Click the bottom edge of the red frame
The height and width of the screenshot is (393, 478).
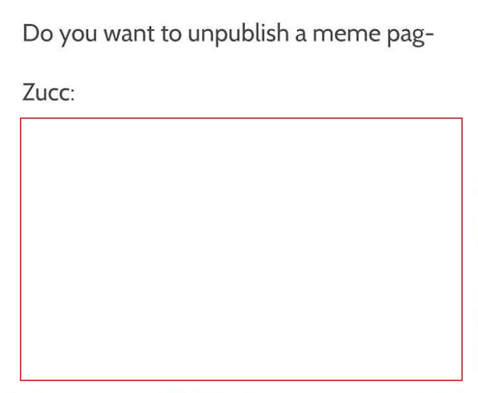coord(241,380)
